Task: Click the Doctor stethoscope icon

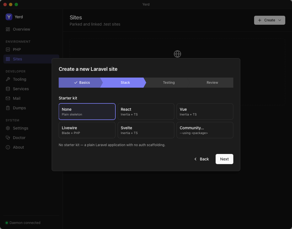Action: pos(8,138)
